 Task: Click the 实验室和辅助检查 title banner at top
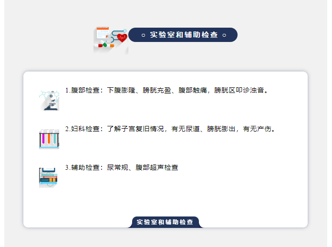pyautogui.click(x=184, y=35)
